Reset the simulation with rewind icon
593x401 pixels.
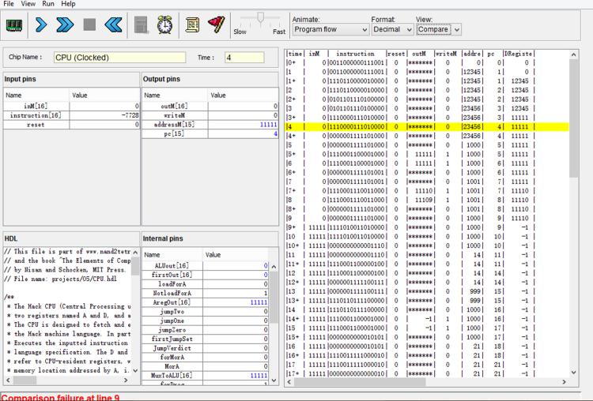pos(115,27)
